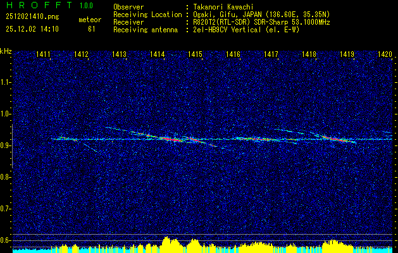398x253 pixels.
Task: Click the 0.8 kHz axis label
Action: click(4, 177)
